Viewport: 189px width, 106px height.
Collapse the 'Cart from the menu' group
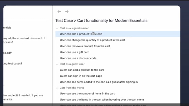click(57, 88)
